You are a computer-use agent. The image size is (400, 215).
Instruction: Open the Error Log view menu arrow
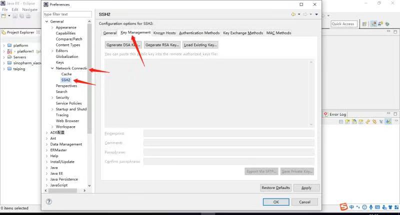click(x=396, y=121)
